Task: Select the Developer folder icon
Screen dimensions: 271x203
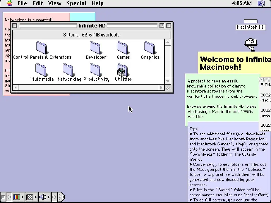Action: [x=96, y=48]
